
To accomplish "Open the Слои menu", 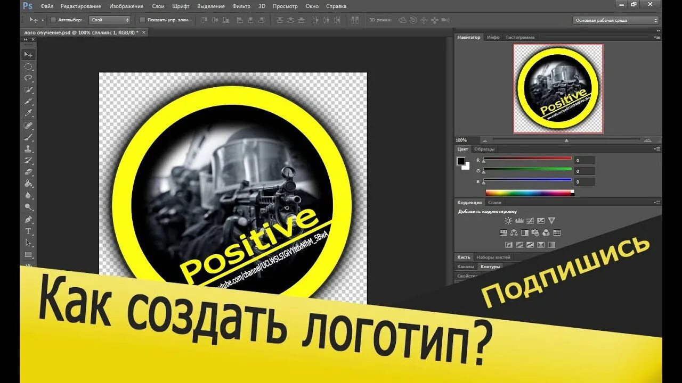I will point(158,6).
